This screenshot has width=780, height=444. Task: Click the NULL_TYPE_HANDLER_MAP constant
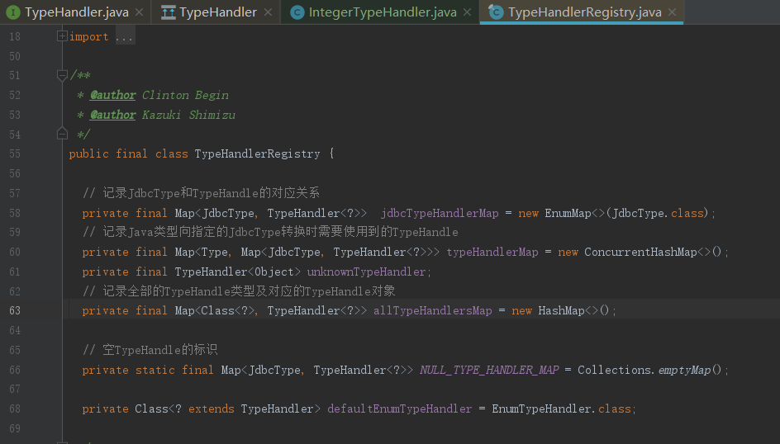[x=489, y=370]
